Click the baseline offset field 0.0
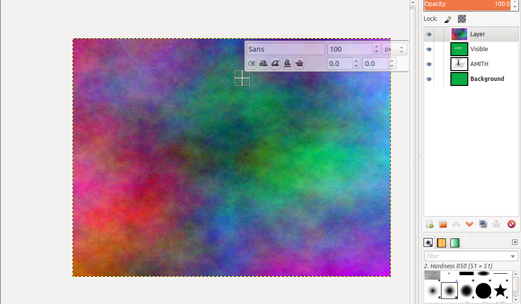The width and height of the screenshot is (521, 304). pos(339,64)
